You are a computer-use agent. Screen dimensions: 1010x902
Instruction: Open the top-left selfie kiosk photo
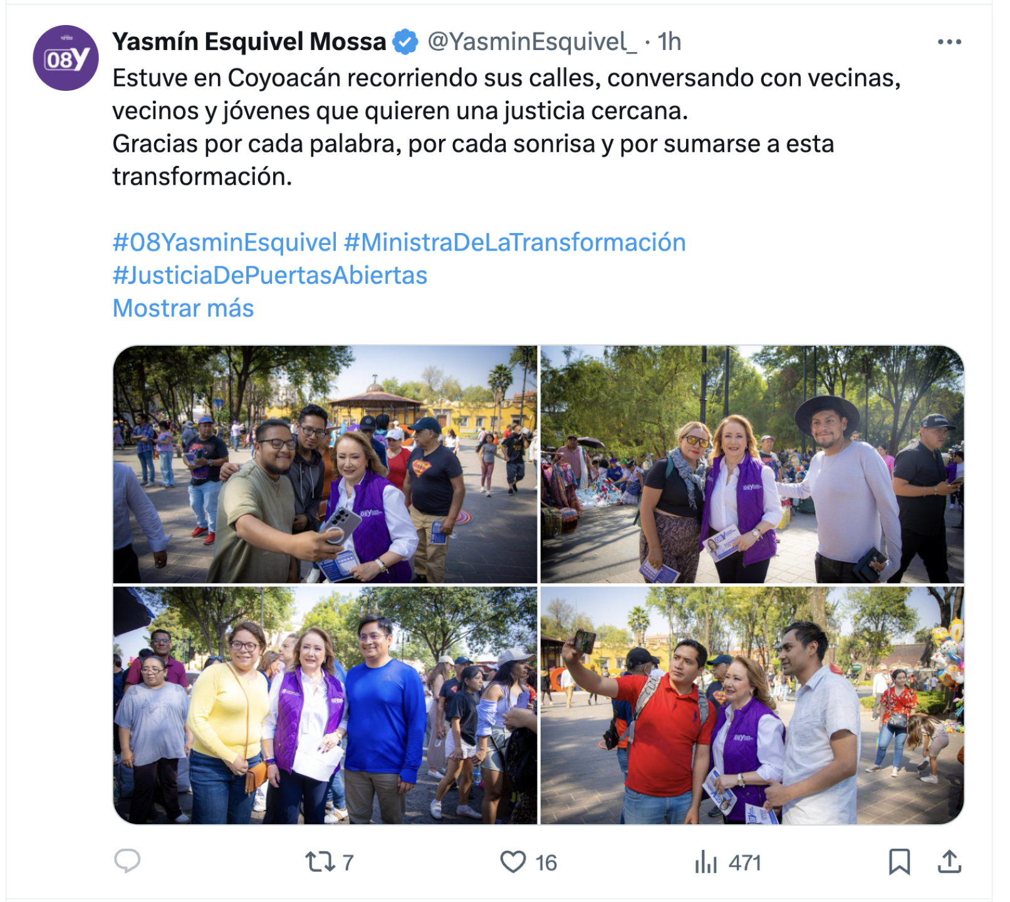(325, 464)
